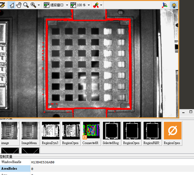The height and width of the screenshot is (175, 194).
Task: Open the paint color visualization tool
Action: [96, 5]
